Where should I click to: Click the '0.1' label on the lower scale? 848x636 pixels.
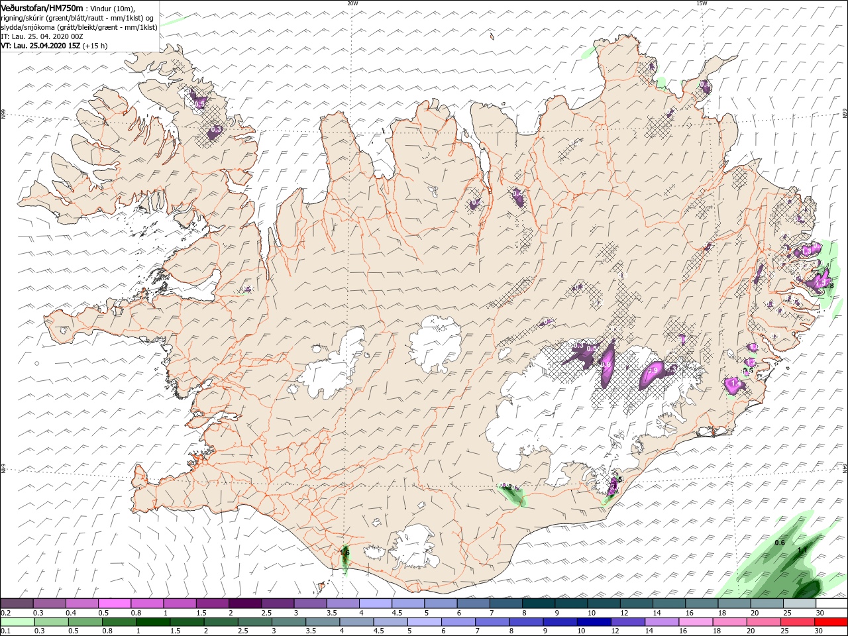[x=5, y=631]
